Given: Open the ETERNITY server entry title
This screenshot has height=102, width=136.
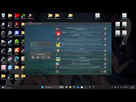Looking at the screenshot, I should click(82, 49).
